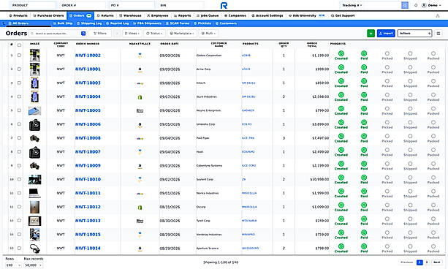The image size is (448, 269).
Task: Click the Created status icon for NWT-10002
Action: (341, 53)
